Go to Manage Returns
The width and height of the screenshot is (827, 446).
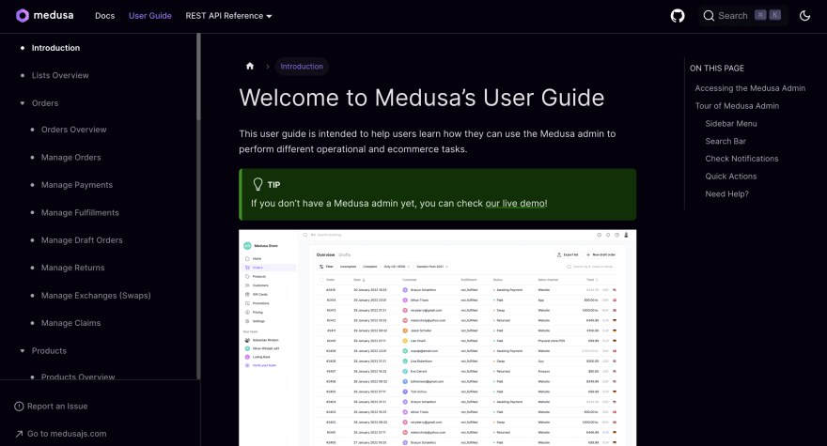(x=72, y=268)
